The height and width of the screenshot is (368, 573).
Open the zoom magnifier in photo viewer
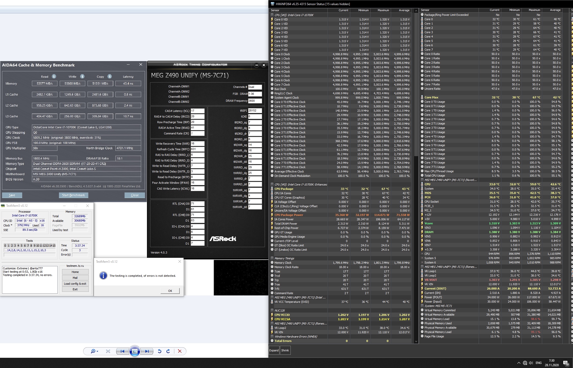click(x=93, y=351)
